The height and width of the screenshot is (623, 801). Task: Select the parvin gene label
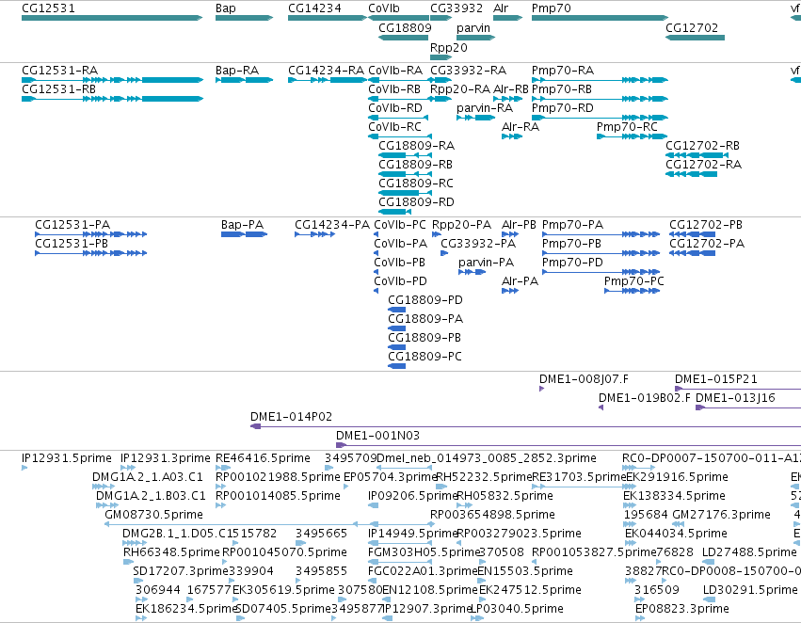[x=473, y=27]
